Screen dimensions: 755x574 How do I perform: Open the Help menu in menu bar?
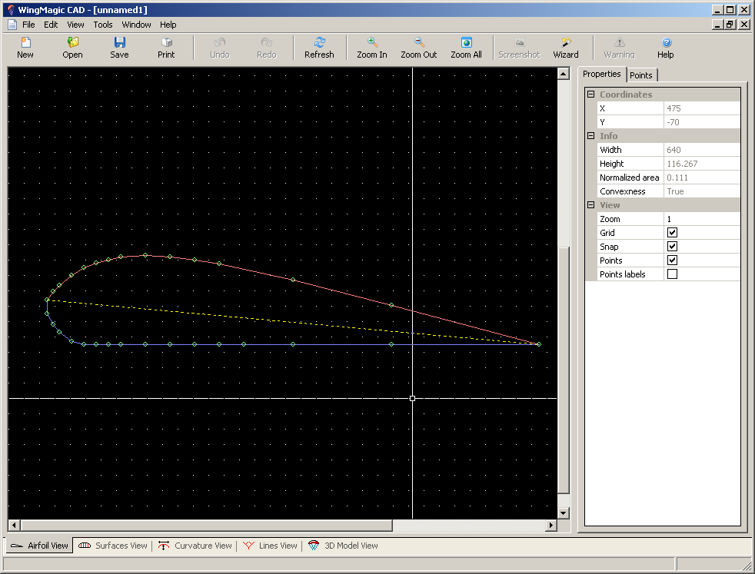click(x=168, y=25)
